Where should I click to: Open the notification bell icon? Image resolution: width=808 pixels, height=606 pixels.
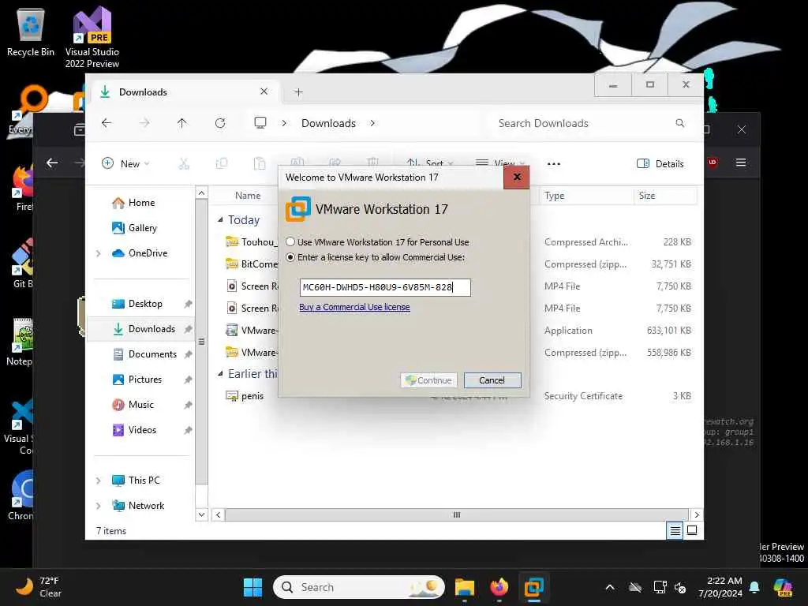[x=754, y=587]
